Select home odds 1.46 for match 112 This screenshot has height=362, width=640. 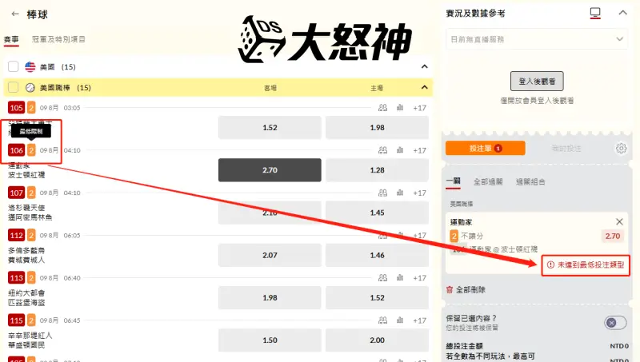click(x=377, y=255)
